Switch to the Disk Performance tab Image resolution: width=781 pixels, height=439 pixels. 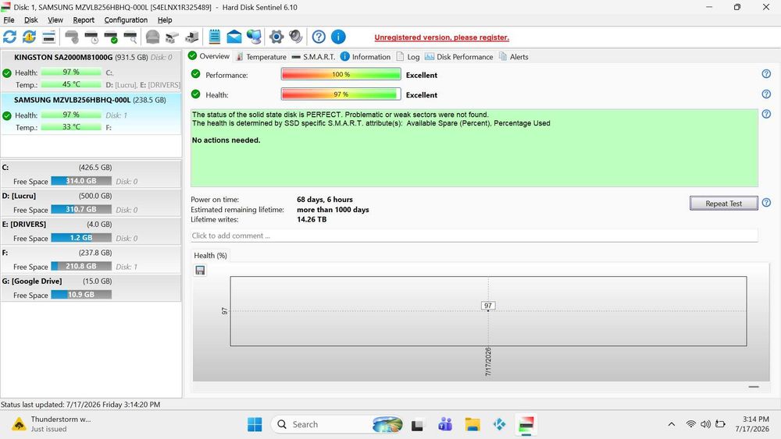(458, 57)
